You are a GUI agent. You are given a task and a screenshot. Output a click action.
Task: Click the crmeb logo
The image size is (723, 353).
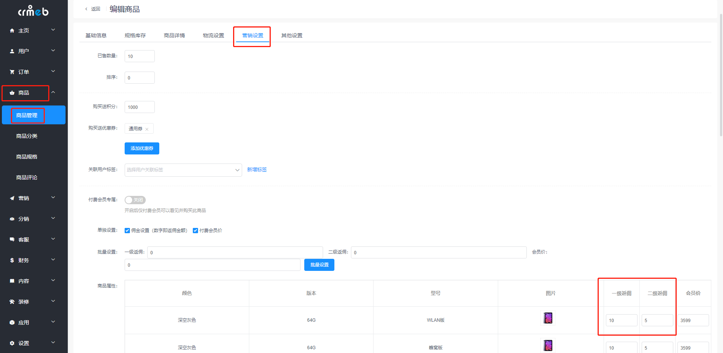coord(34,11)
